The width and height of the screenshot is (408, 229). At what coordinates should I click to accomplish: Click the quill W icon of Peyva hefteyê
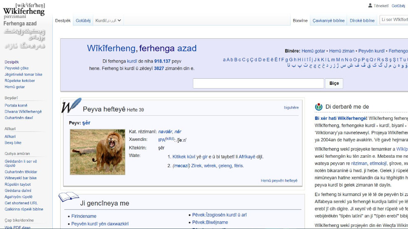pos(72,105)
